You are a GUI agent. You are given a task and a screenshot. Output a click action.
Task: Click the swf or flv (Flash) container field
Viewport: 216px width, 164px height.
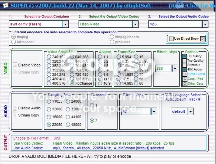pyautogui.click(x=36, y=24)
